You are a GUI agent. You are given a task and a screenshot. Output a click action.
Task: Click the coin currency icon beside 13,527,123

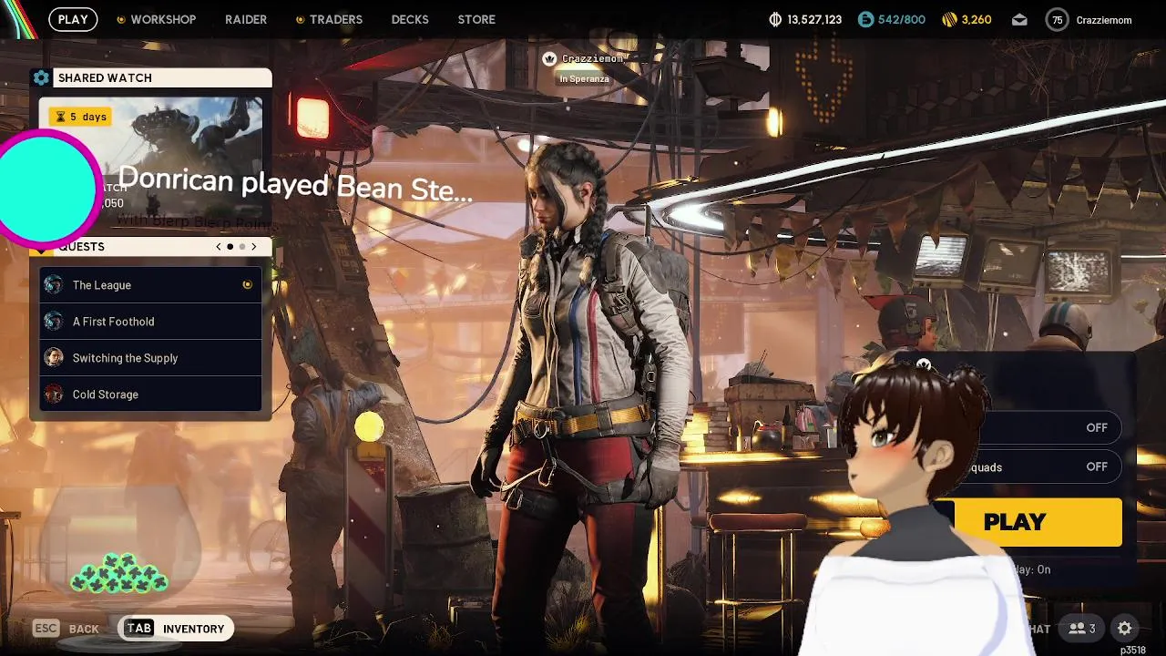click(x=776, y=19)
